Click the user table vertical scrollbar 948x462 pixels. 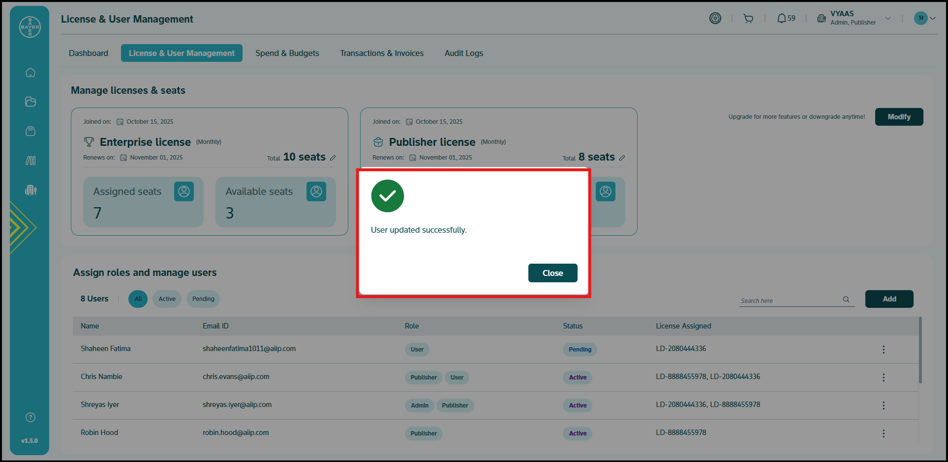click(920, 351)
